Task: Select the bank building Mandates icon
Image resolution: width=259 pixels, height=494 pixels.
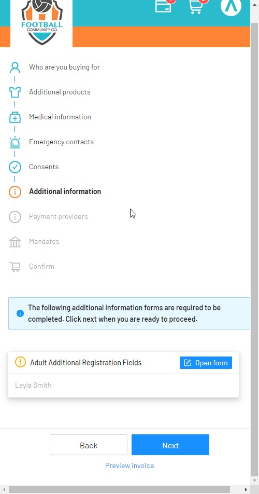Action: [x=15, y=242]
